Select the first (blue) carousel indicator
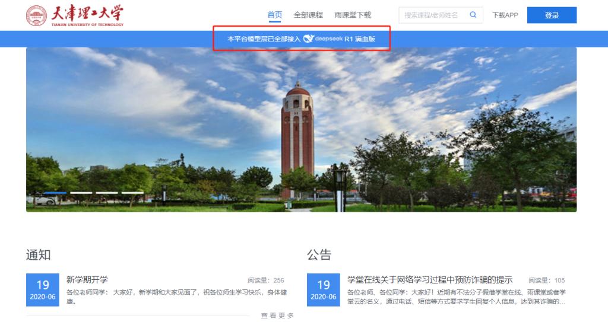This screenshot has height=322, width=608. pos(55,193)
